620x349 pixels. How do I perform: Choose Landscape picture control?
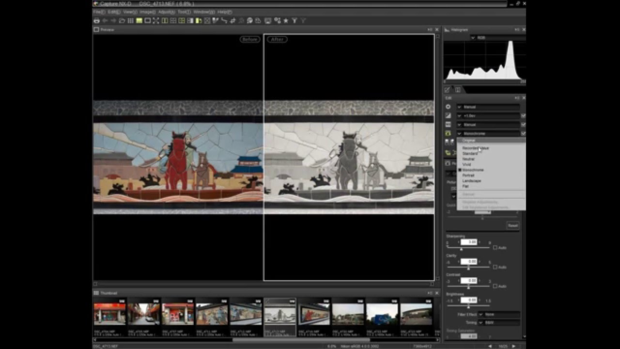491,181
